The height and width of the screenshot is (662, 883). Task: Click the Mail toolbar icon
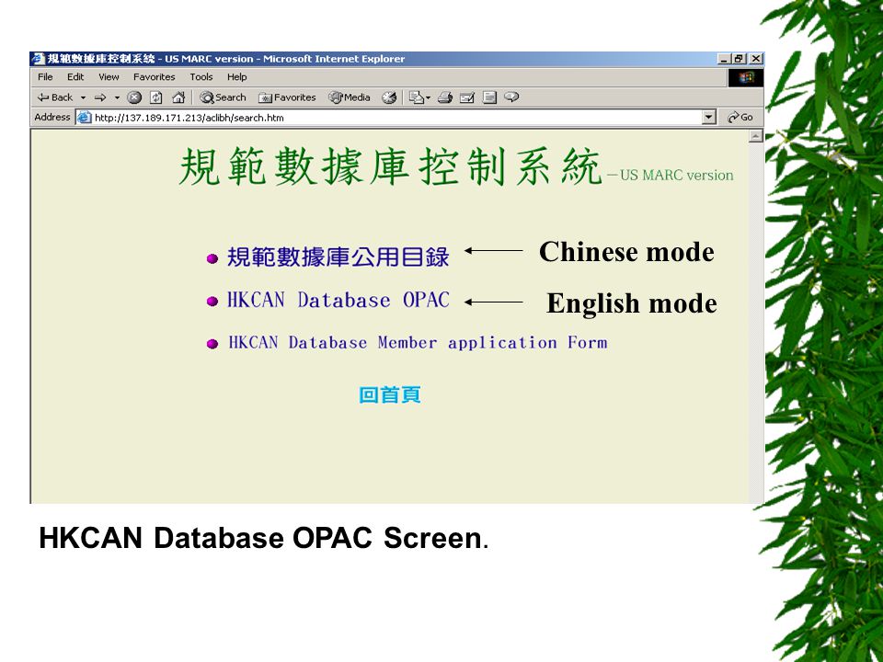coord(416,97)
